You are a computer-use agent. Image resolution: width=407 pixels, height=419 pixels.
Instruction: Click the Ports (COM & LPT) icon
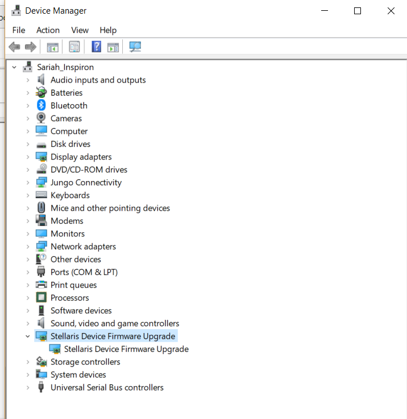pos(41,272)
